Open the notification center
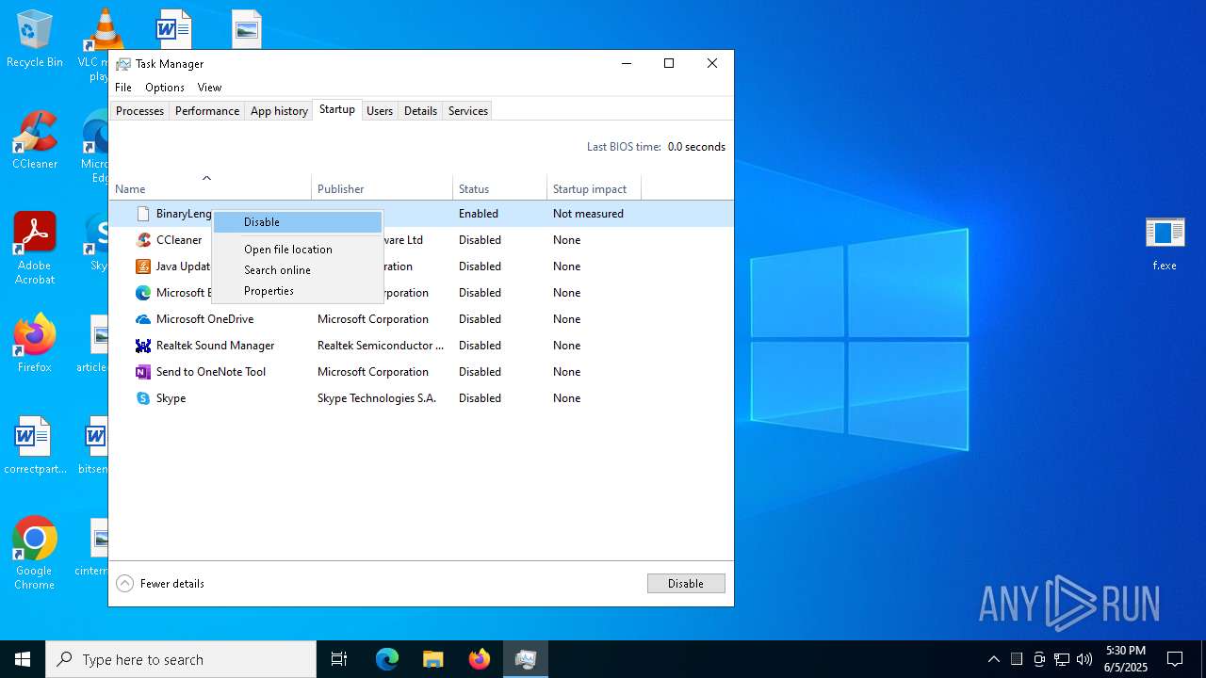1206x678 pixels. click(1175, 659)
